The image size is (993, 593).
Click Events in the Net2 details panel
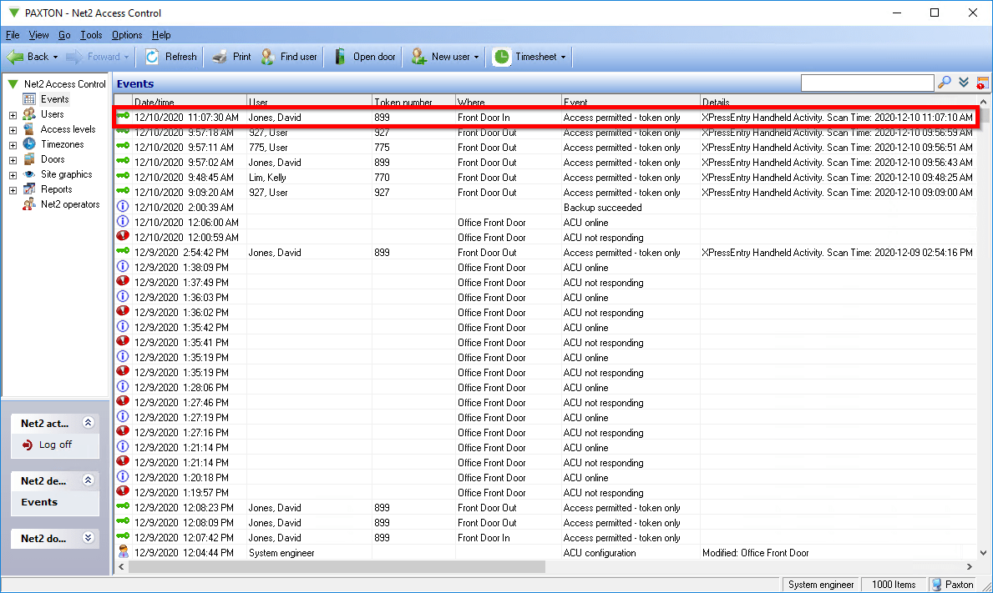click(38, 502)
